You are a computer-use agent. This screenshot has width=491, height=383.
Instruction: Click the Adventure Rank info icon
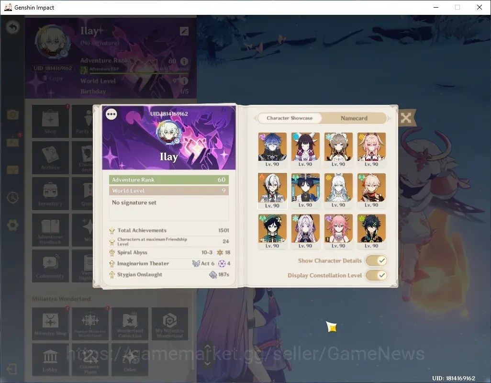click(x=184, y=61)
